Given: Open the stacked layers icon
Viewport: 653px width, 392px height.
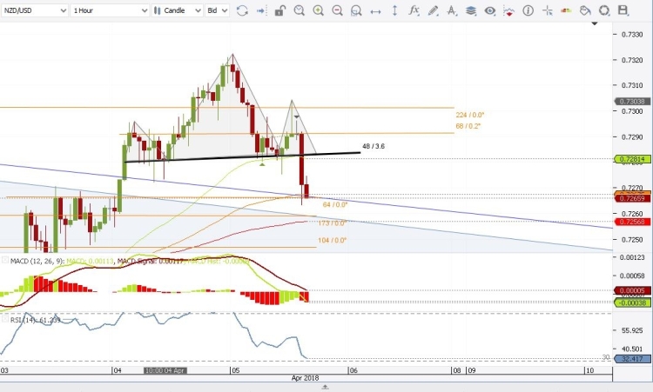Looking at the screenshot, I should click(470, 10).
